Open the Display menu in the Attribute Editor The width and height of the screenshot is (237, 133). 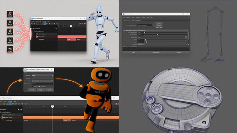(143, 17)
